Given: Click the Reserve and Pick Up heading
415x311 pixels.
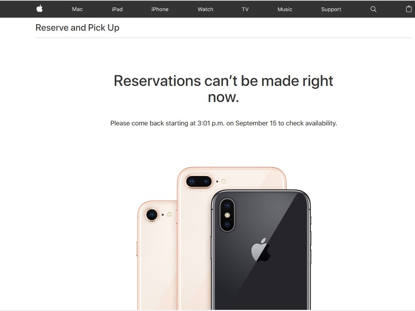Looking at the screenshot, I should click(77, 28).
